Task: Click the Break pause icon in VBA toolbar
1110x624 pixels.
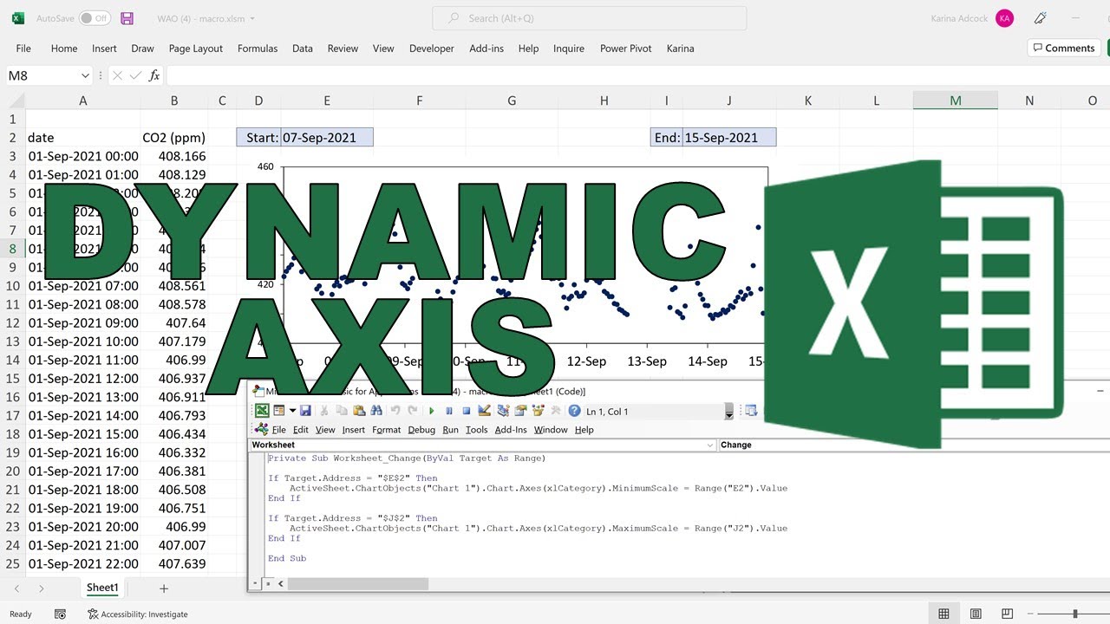Action: 449,411
